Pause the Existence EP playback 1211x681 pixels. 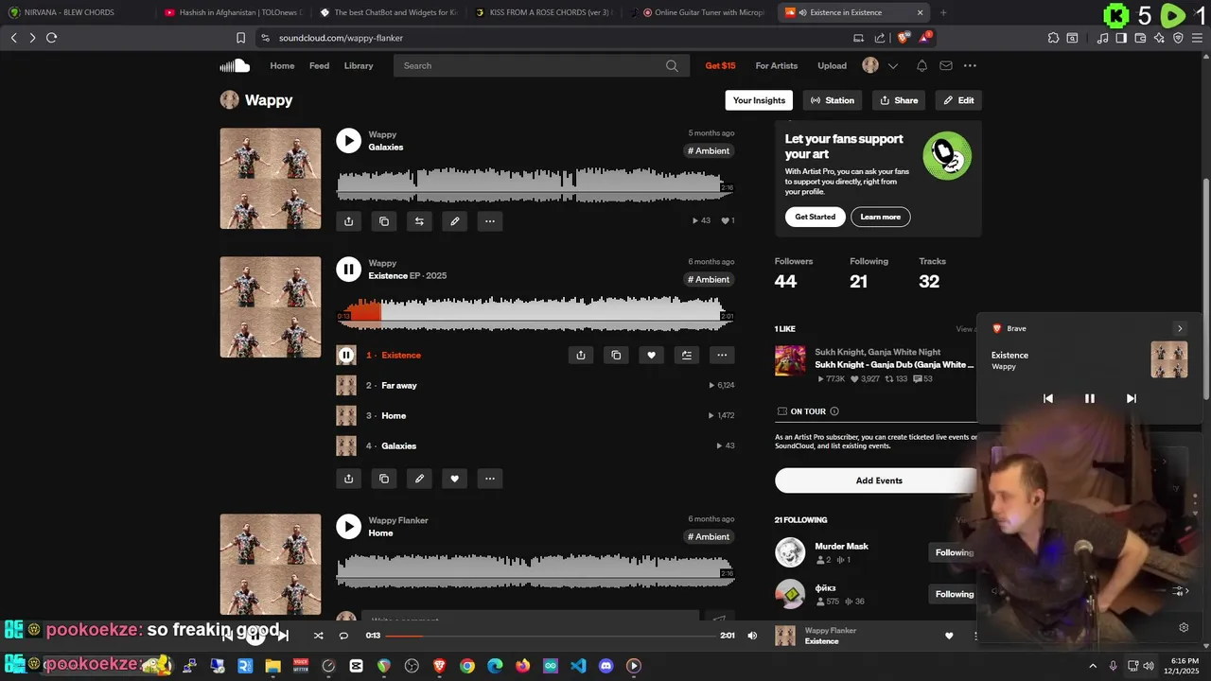tap(348, 270)
